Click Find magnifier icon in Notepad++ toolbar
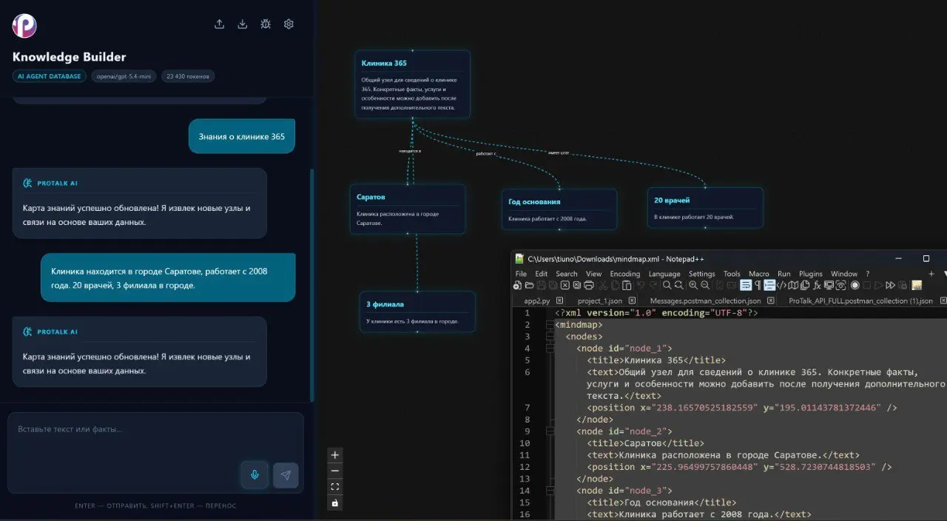Viewport: 947px width, 521px height. [x=667, y=285]
